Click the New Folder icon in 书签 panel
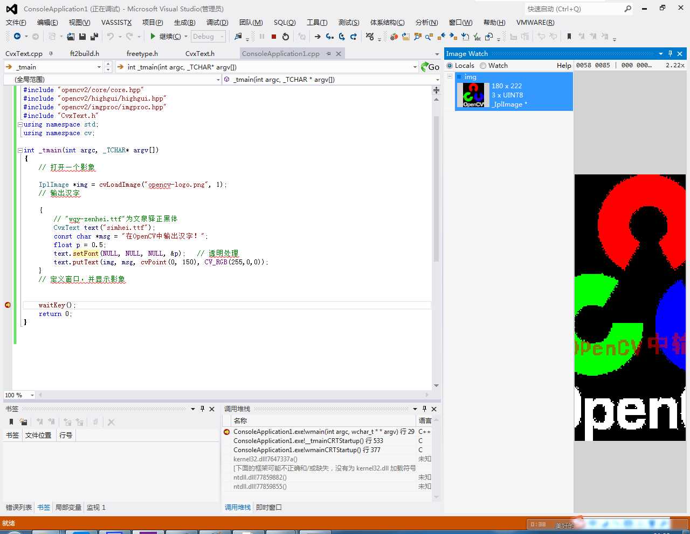Screen dimensions: 690x534 click(x=23, y=422)
